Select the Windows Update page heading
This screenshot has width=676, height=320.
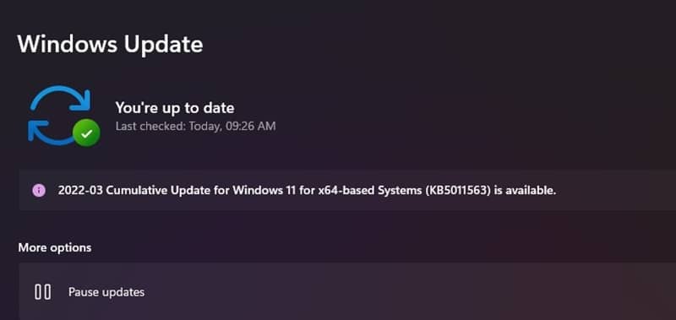tap(110, 44)
